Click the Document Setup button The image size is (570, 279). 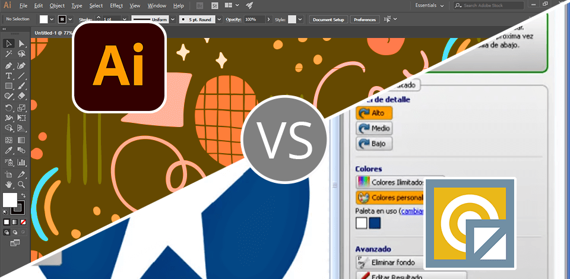tap(328, 20)
